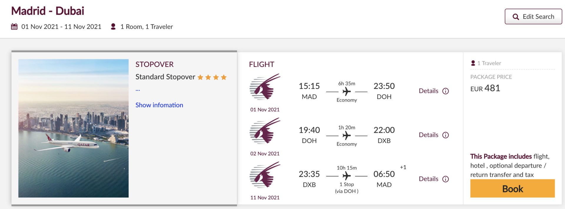
Task: Click the Edit Search magnifier icon
Action: 516,17
